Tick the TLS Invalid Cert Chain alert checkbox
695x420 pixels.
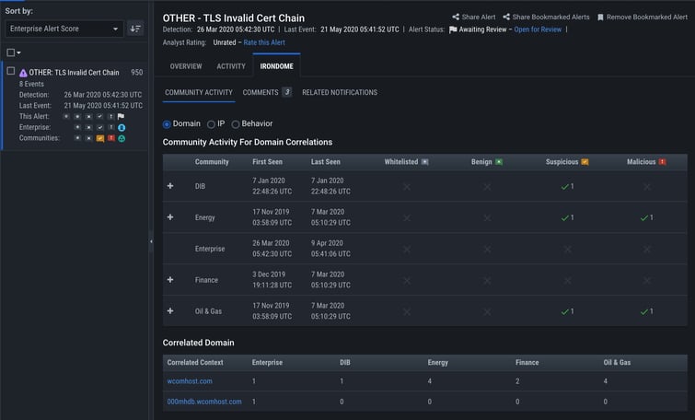[x=11, y=71]
